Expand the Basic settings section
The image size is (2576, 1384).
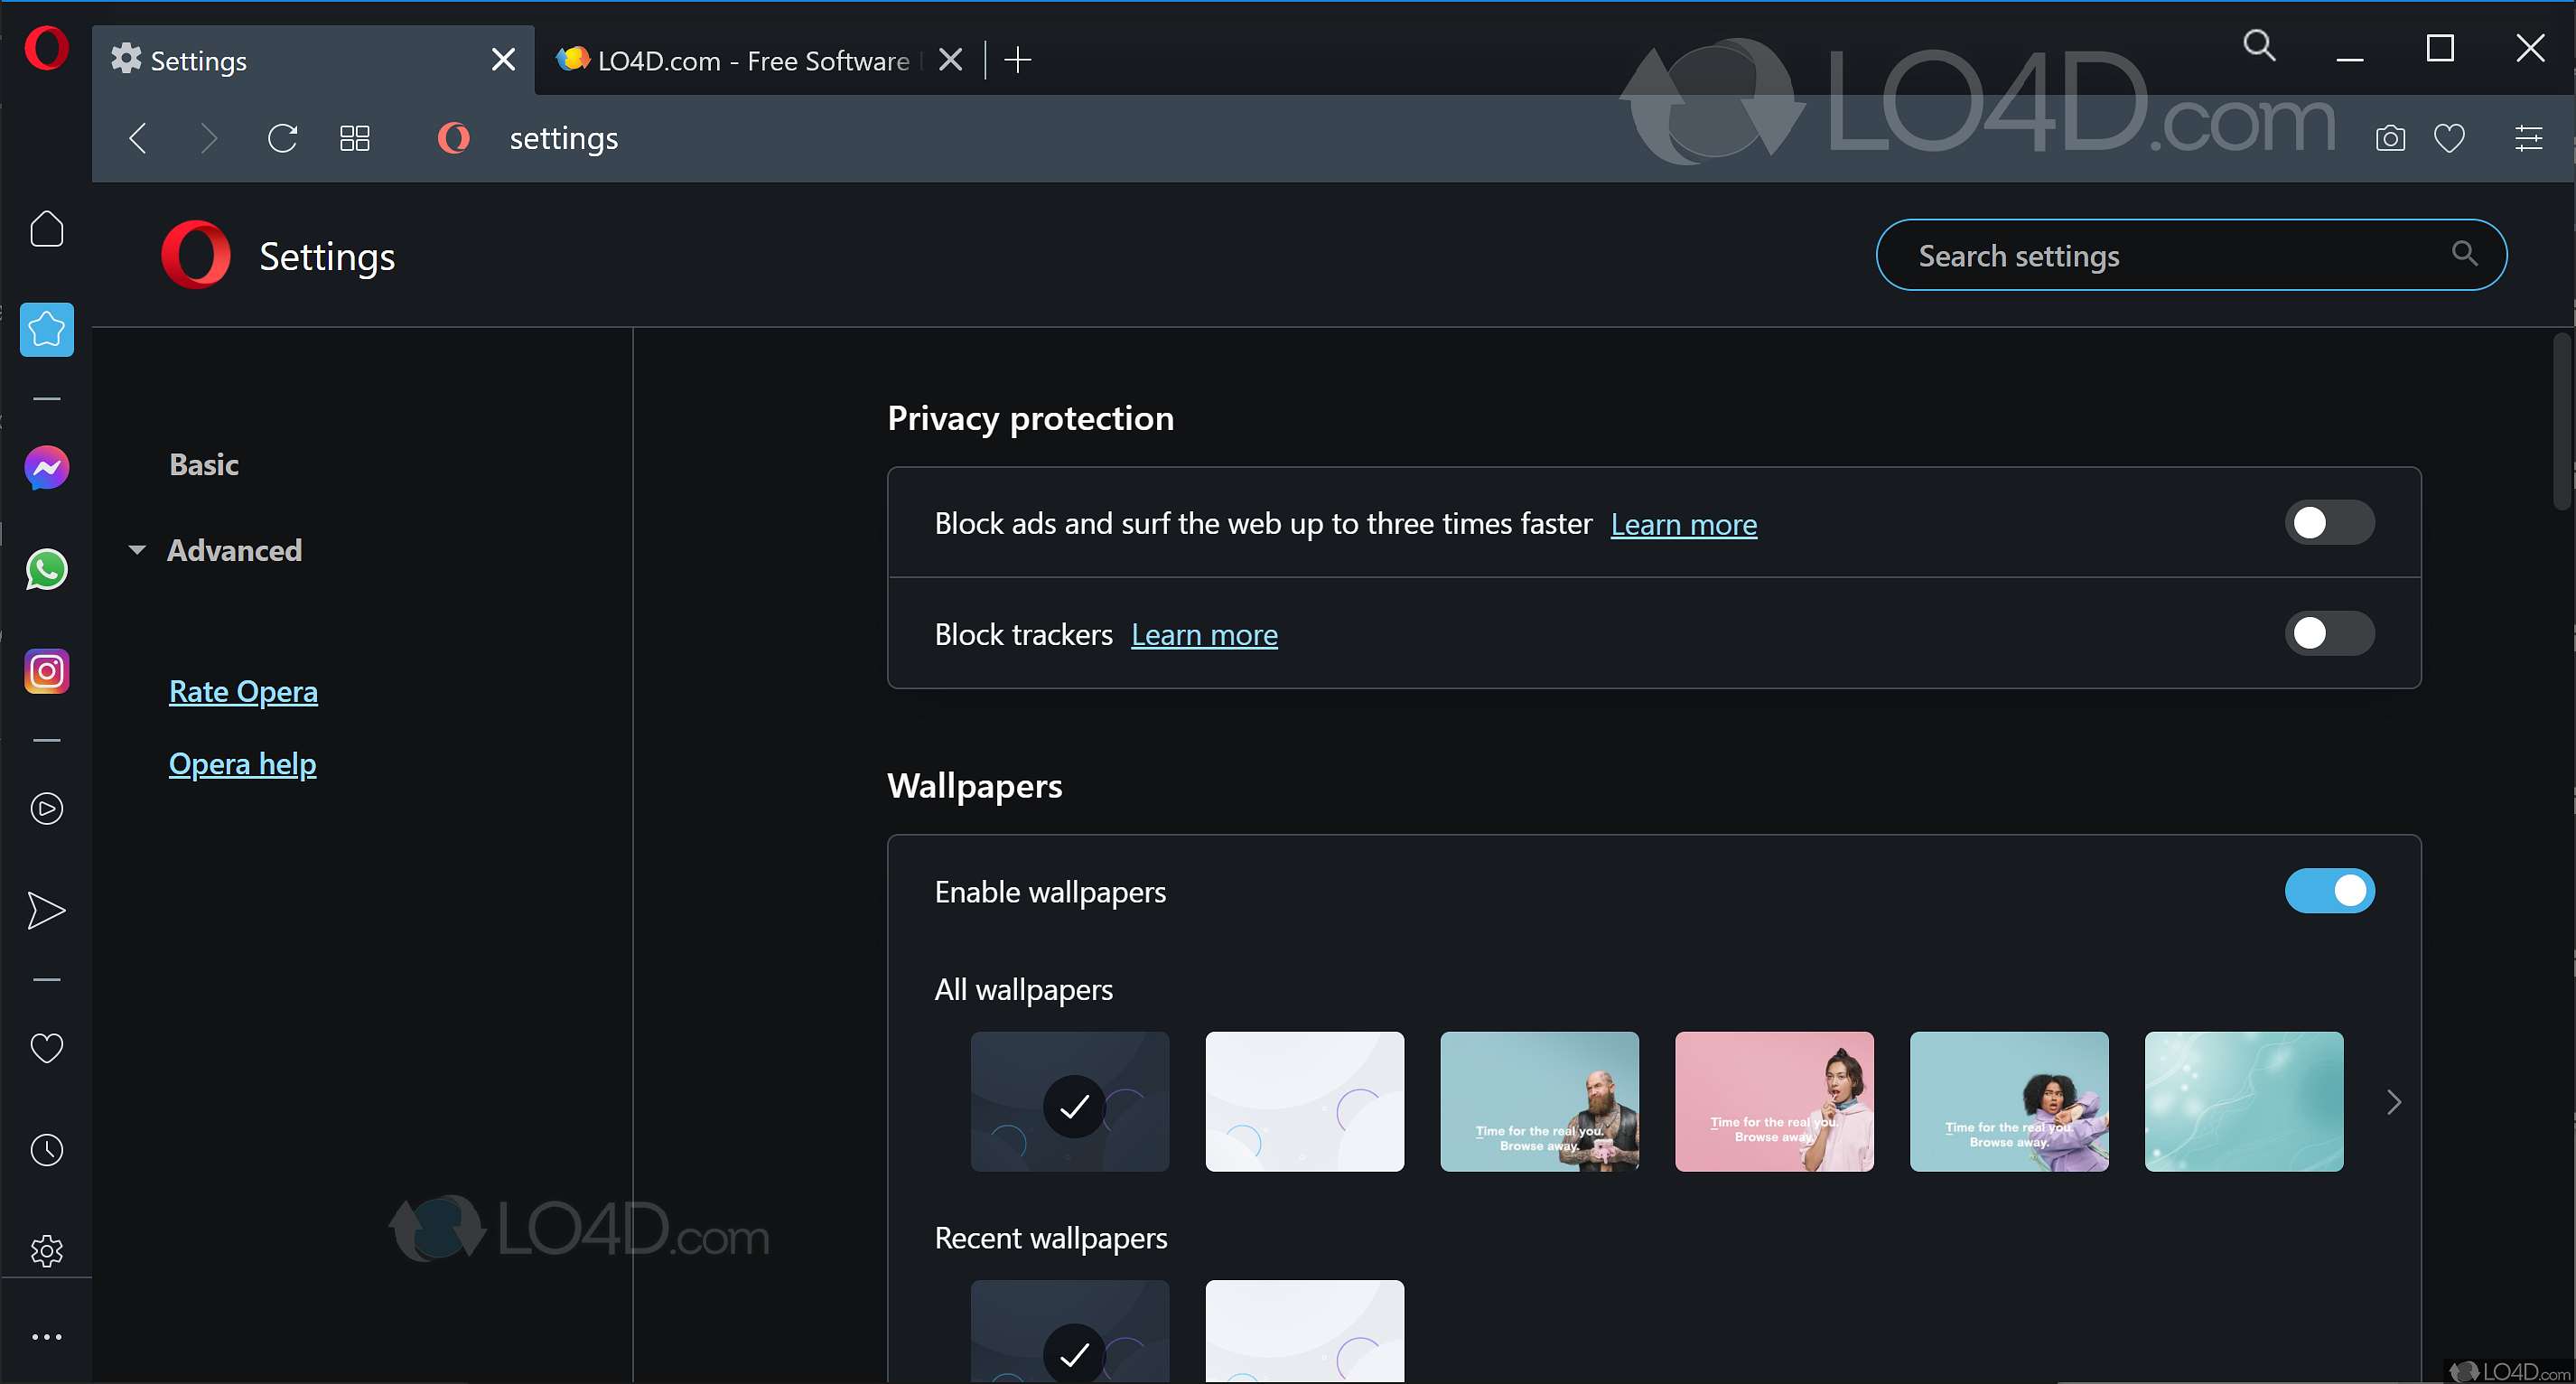[x=204, y=464]
